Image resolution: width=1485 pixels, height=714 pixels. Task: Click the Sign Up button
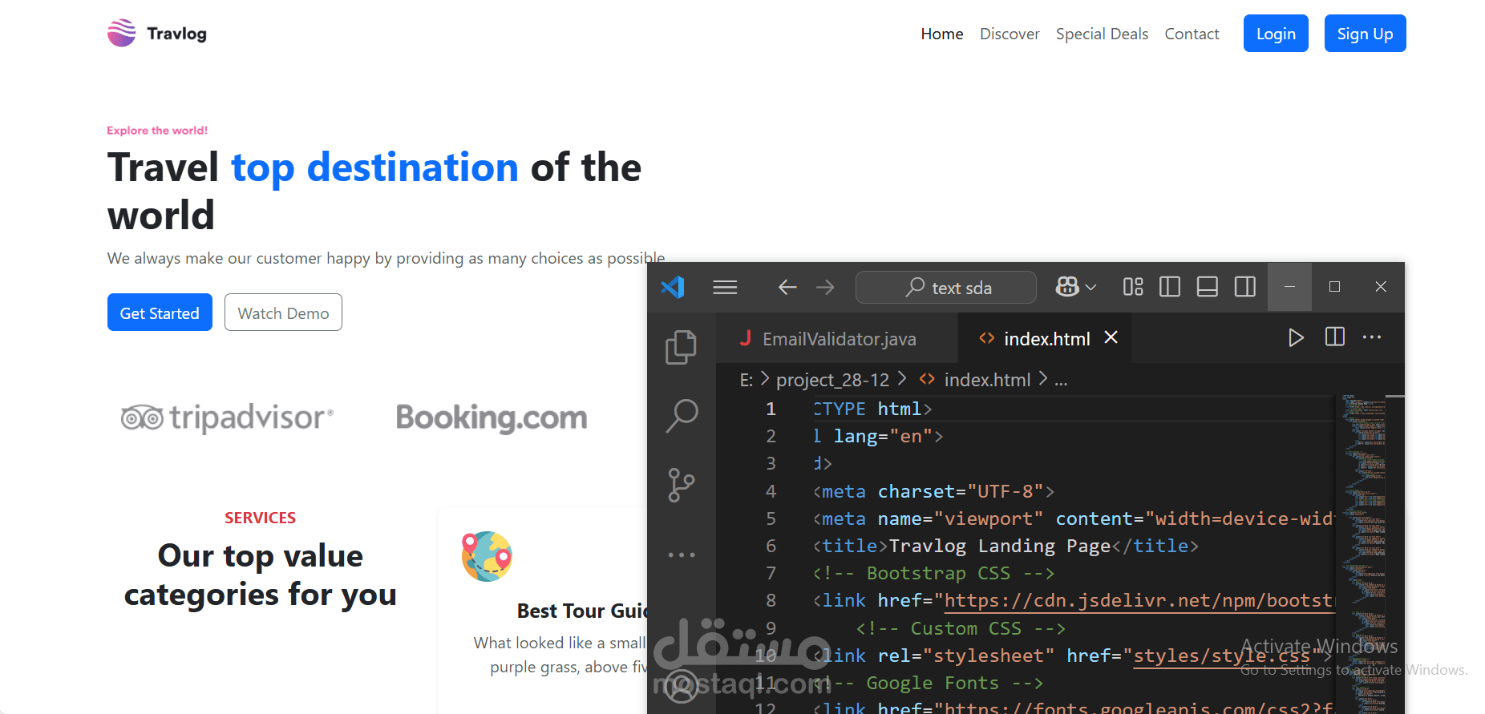click(1365, 34)
